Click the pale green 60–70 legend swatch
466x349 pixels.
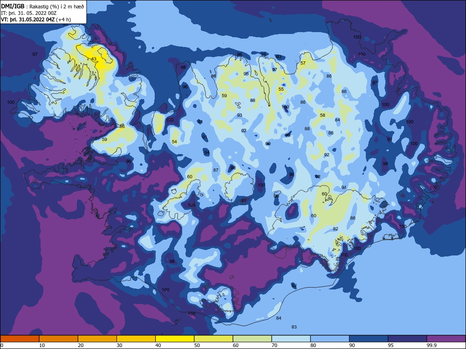(252, 339)
